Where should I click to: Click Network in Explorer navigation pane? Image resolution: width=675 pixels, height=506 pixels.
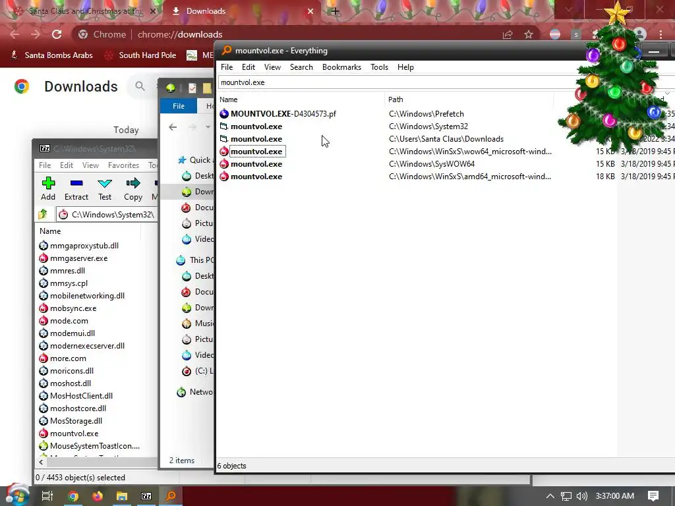195,392
